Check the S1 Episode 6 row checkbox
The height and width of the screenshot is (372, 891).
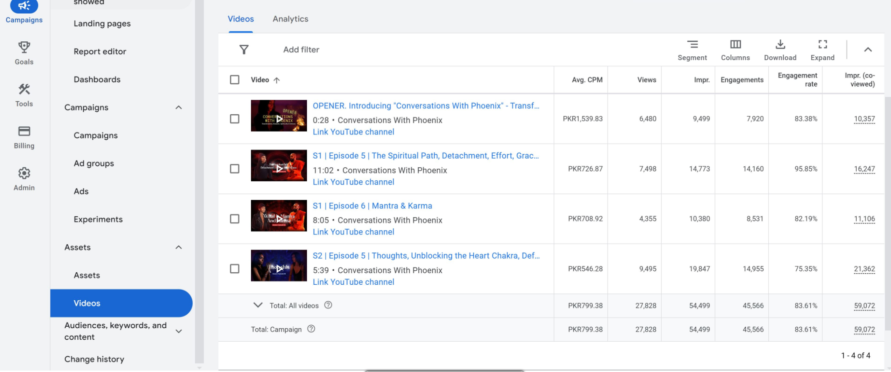[x=235, y=219]
